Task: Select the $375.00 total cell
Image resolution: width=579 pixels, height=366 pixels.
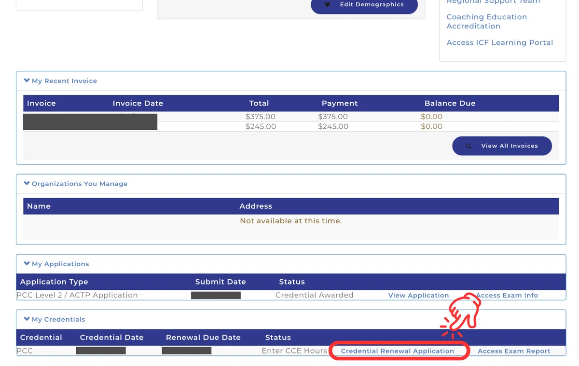Action: (261, 117)
